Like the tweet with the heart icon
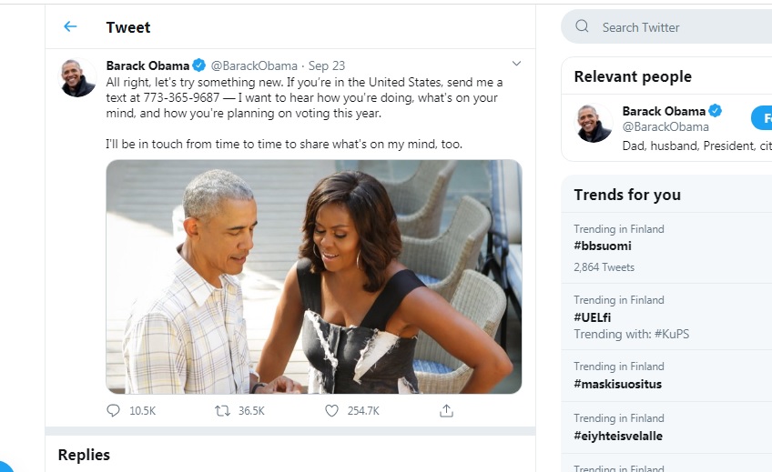This screenshot has width=772, height=472. click(332, 411)
